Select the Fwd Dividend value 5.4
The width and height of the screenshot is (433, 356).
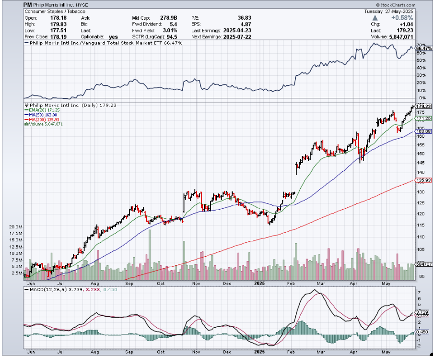174,24
